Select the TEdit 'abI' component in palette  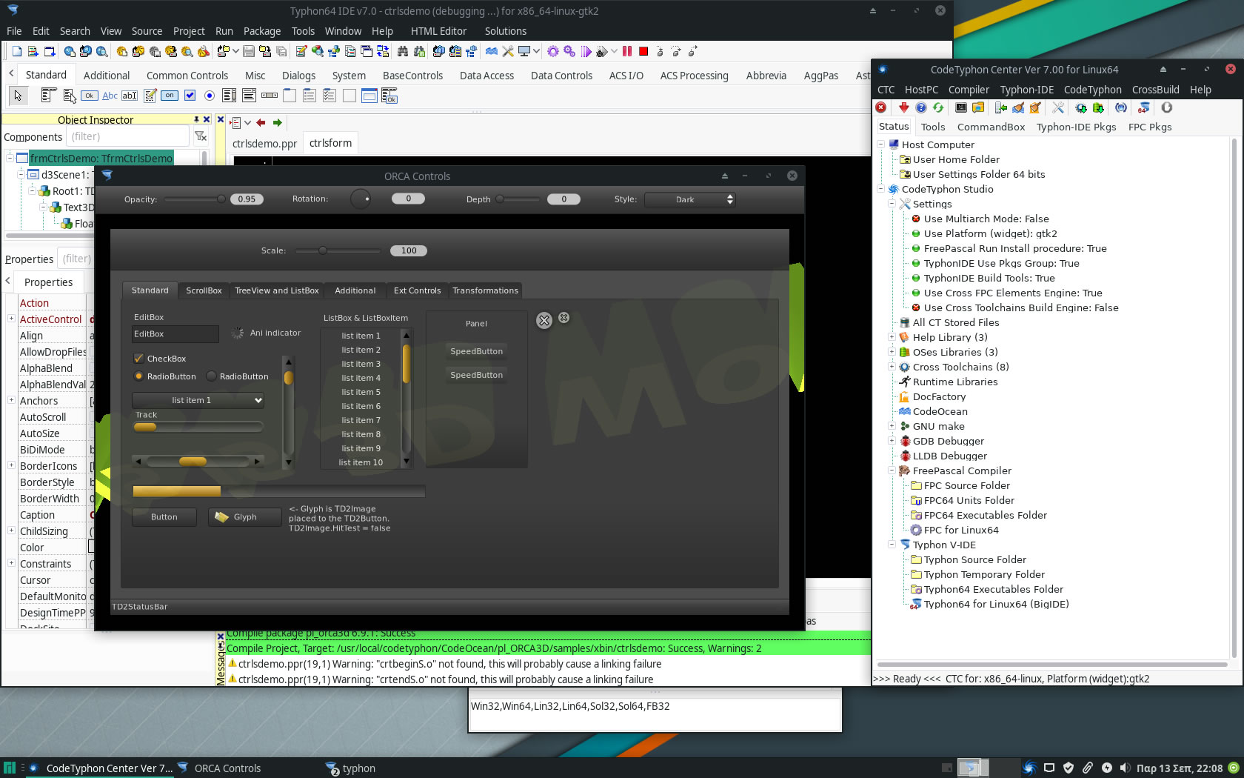[130, 96]
